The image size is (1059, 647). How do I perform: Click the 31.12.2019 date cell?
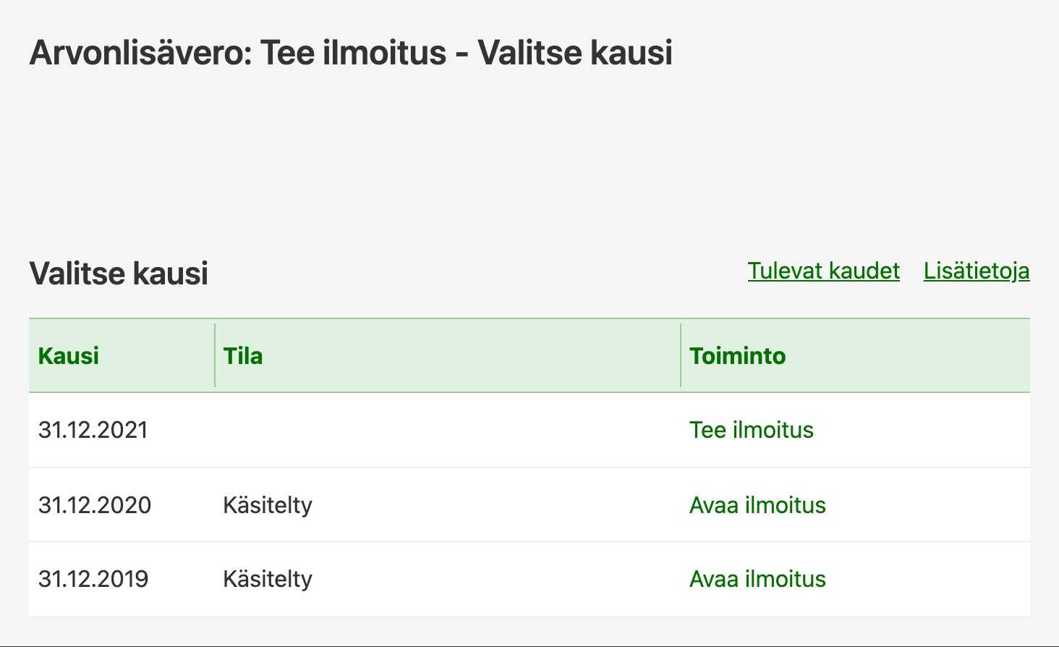pyautogui.click(x=93, y=579)
